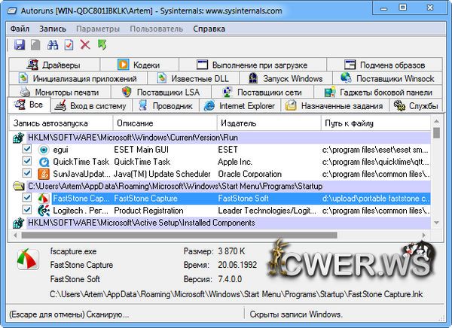The width and height of the screenshot is (452, 328).
Task: Select the QuickTime Task entry icon
Action: tap(43, 162)
